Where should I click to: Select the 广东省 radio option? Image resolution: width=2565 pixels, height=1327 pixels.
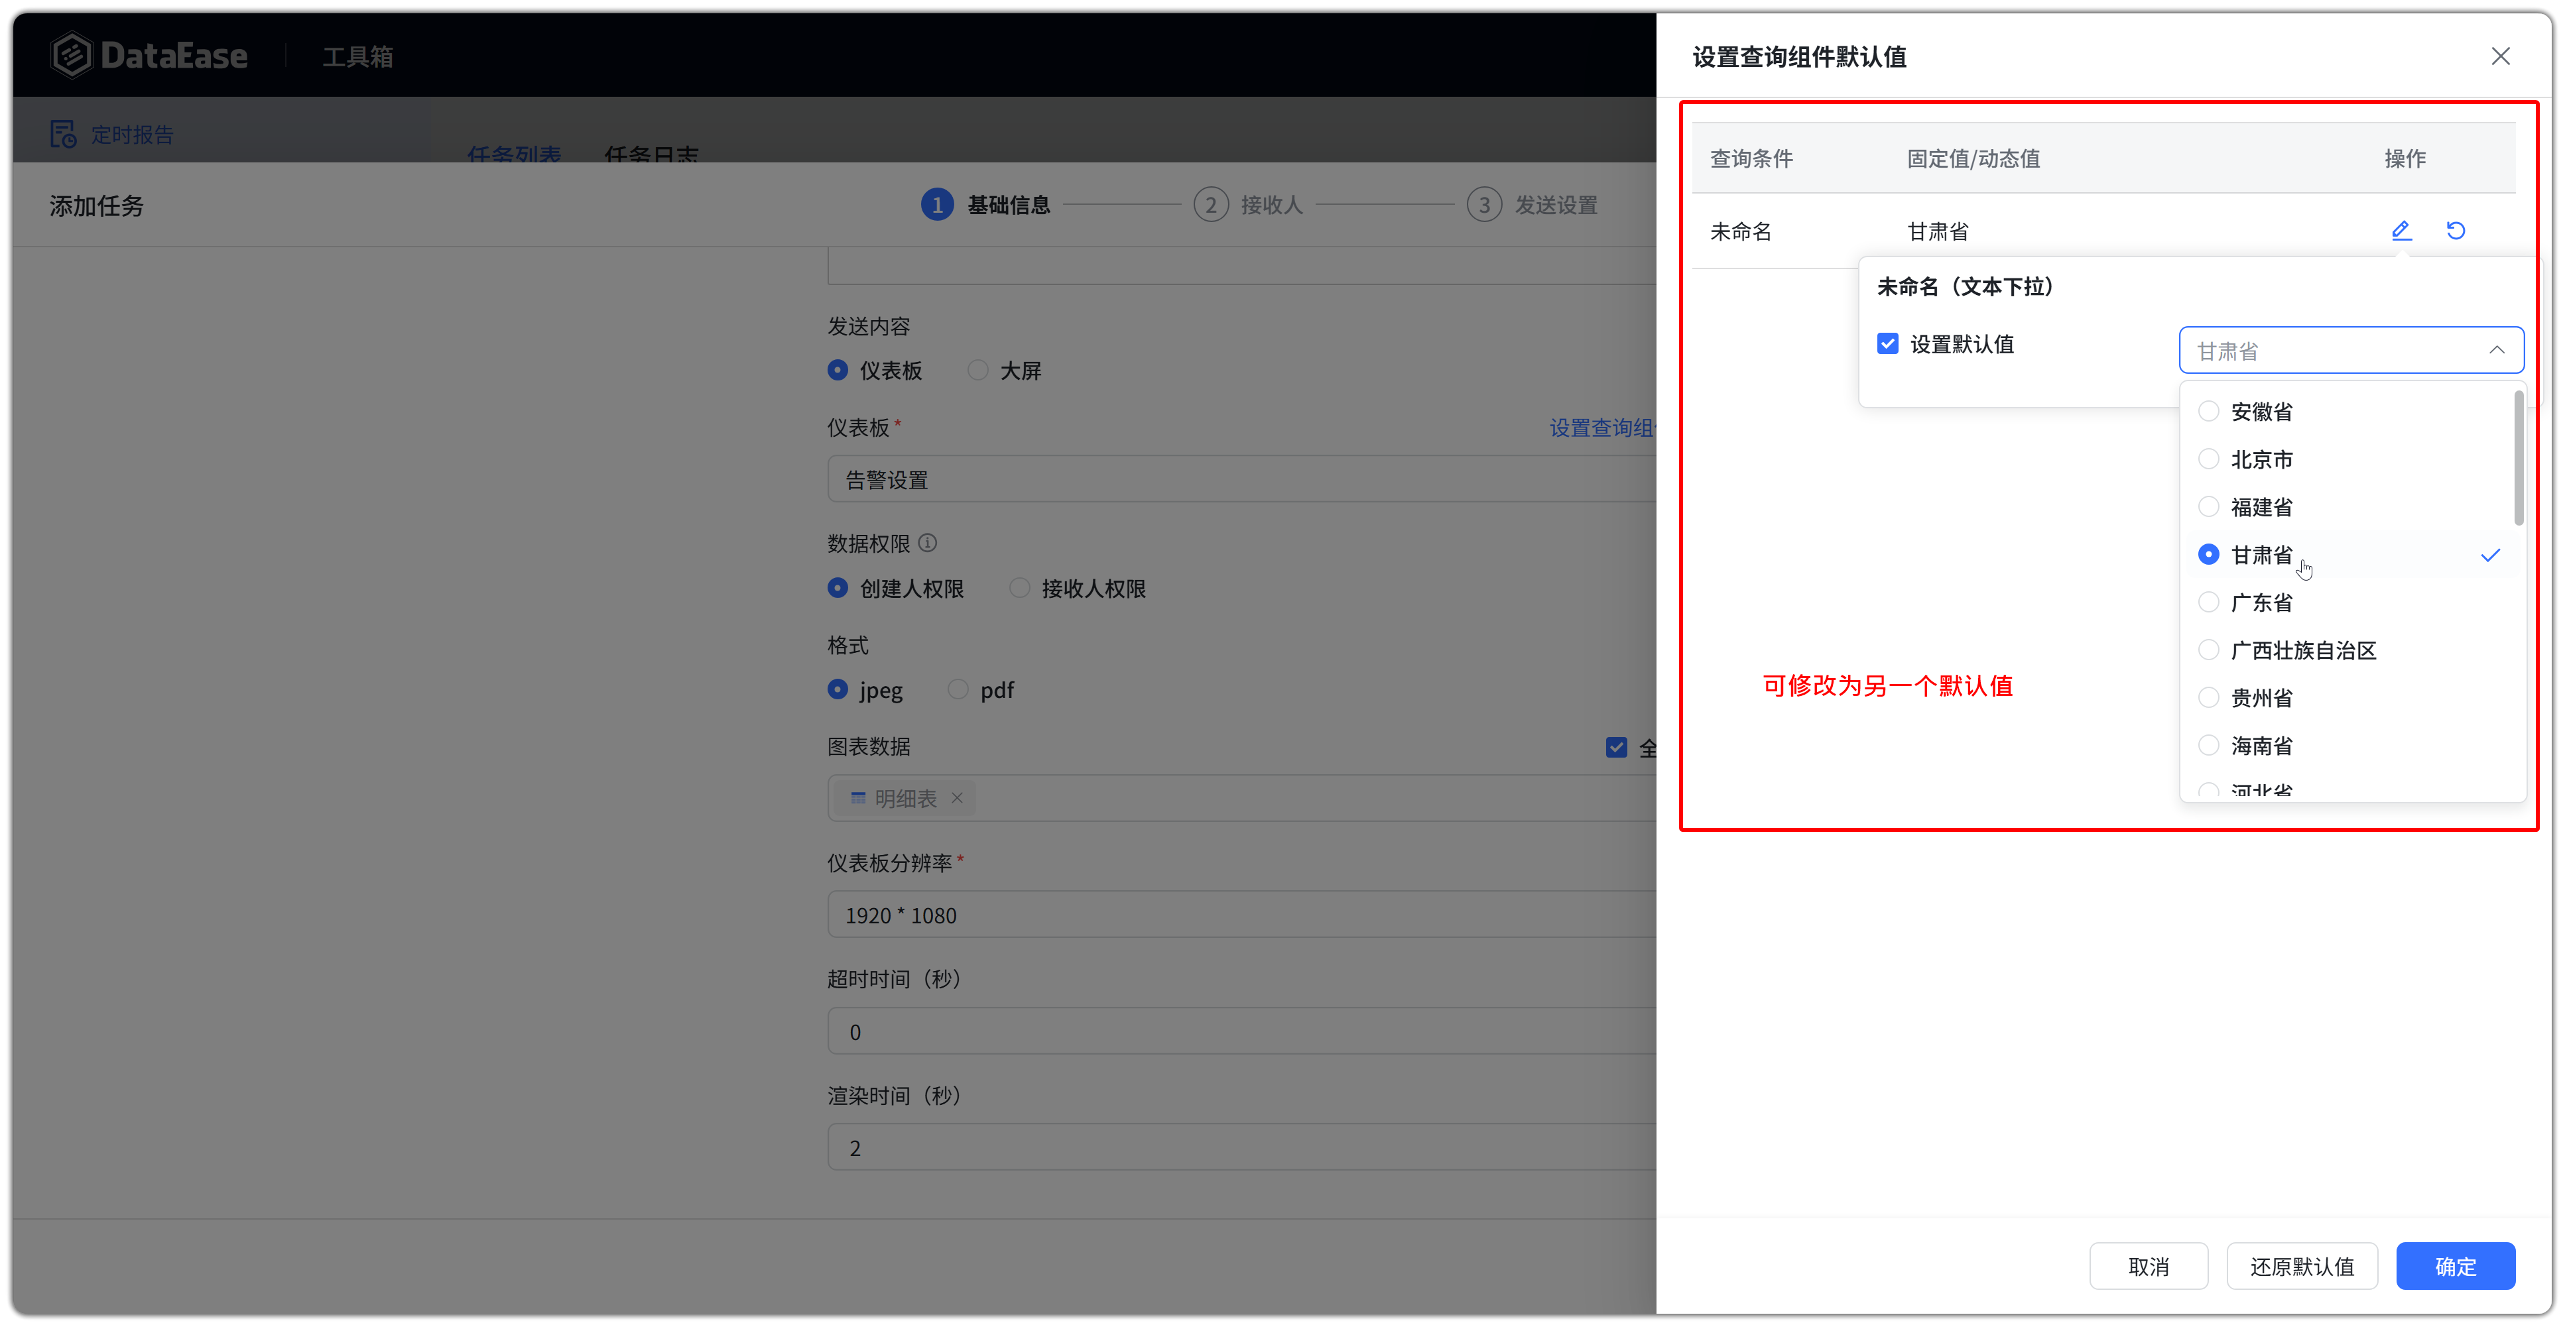pos(2208,603)
